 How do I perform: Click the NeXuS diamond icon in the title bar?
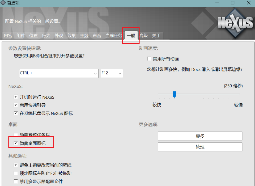point(3,3)
